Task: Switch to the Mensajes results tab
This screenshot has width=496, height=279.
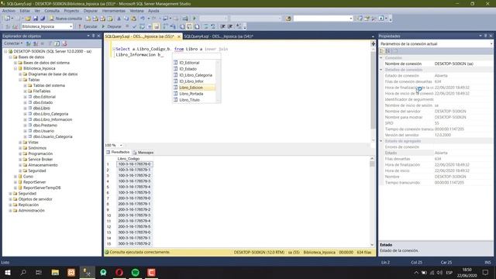Action: [x=143, y=153]
